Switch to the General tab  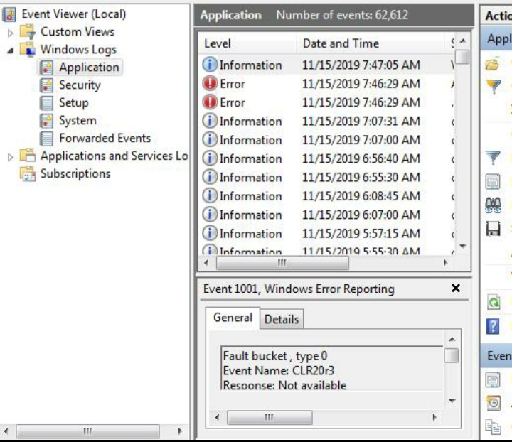click(233, 318)
